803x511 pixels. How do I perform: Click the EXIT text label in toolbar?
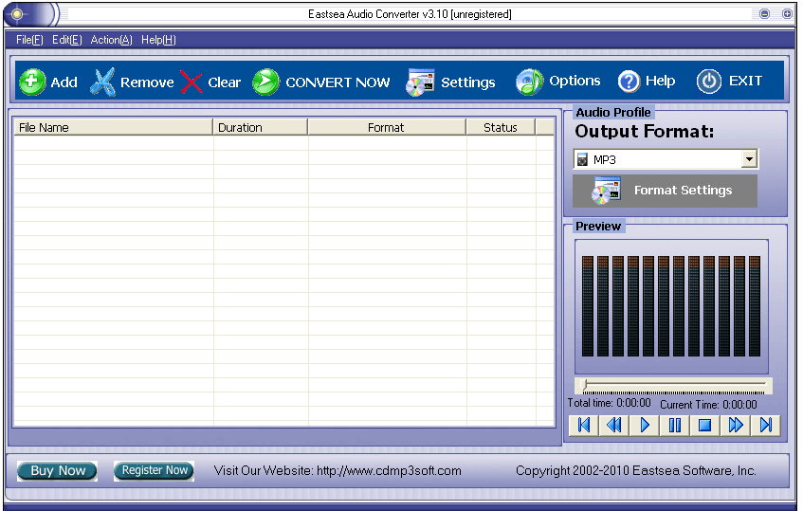(745, 81)
